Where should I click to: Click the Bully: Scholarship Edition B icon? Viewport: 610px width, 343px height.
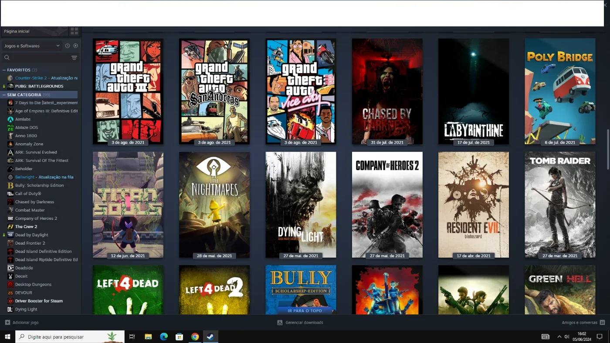[x=10, y=185]
